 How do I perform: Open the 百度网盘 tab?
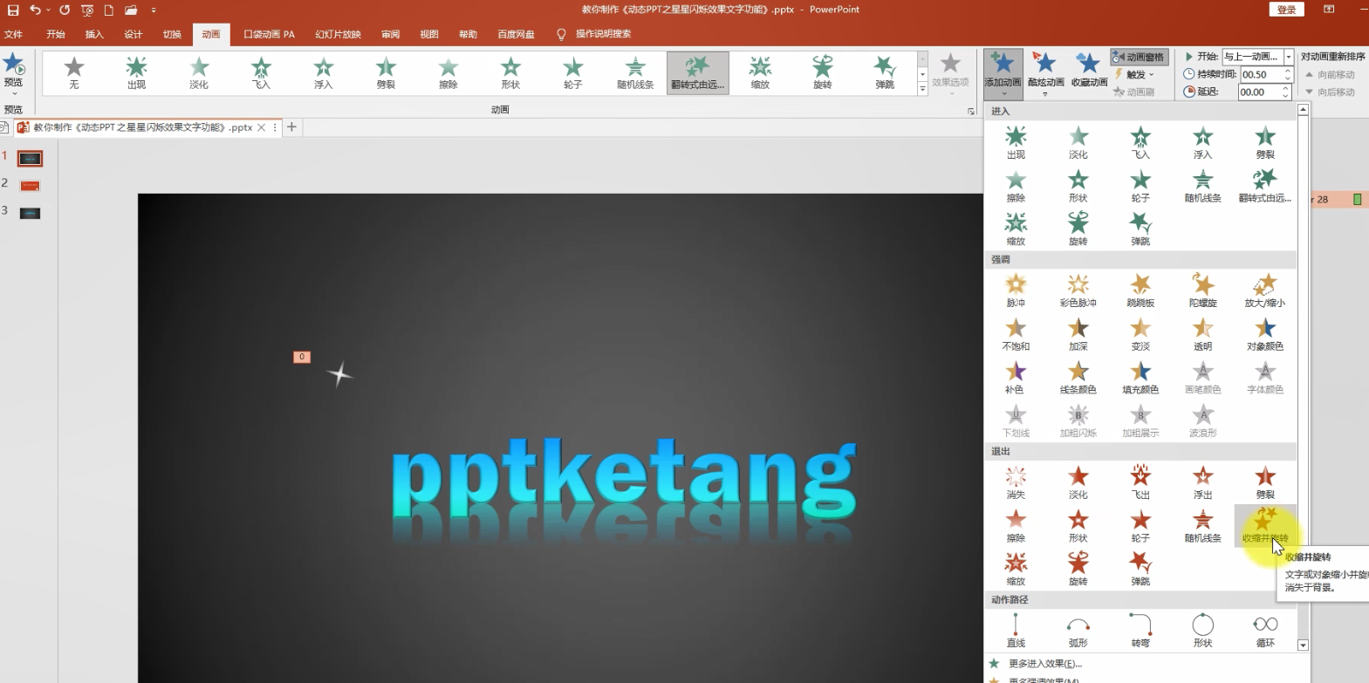(516, 34)
